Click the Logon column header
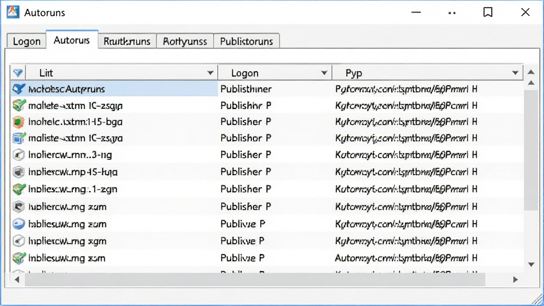This screenshot has height=306, width=544. [x=275, y=73]
